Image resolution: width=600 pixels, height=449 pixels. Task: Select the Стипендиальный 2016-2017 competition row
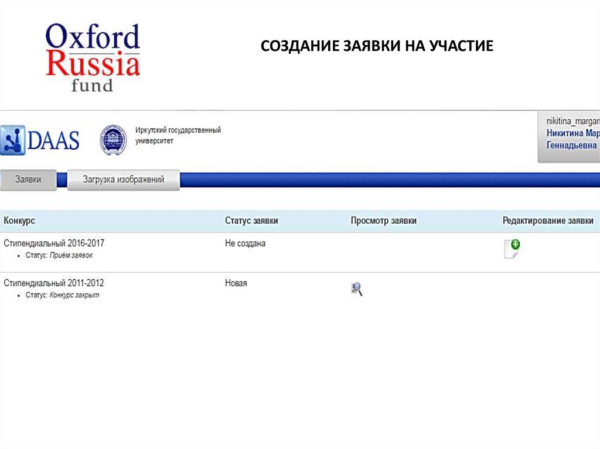[54, 243]
